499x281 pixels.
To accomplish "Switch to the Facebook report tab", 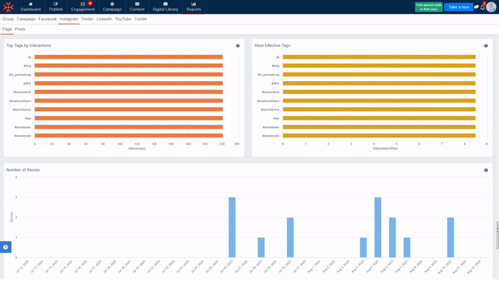I will coord(47,19).
